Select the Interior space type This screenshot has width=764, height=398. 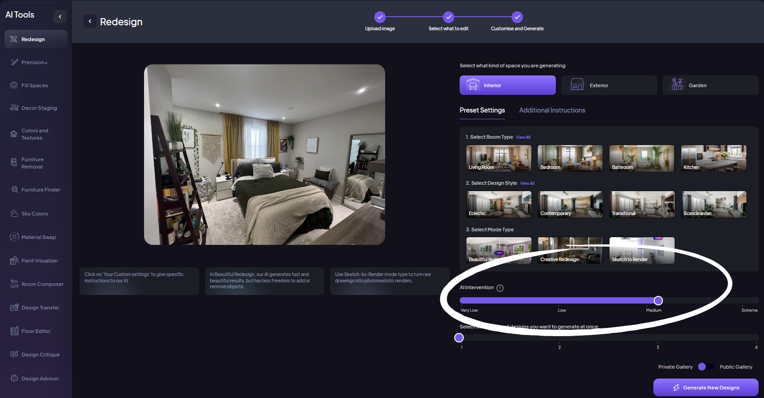coord(508,85)
